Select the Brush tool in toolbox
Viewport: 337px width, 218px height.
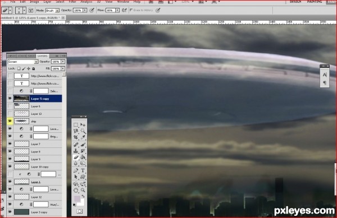[x=83, y=145]
